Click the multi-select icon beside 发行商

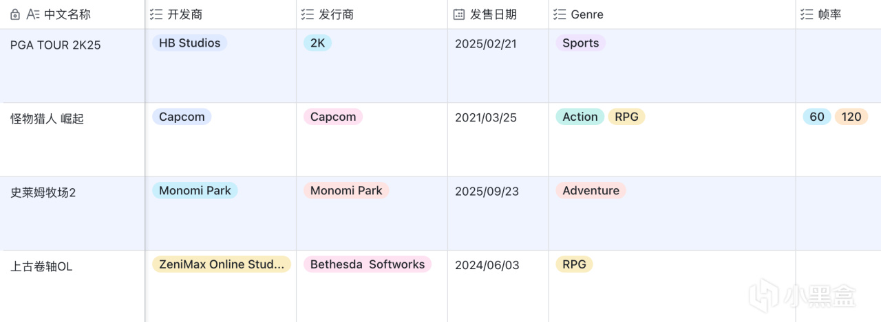tap(308, 14)
